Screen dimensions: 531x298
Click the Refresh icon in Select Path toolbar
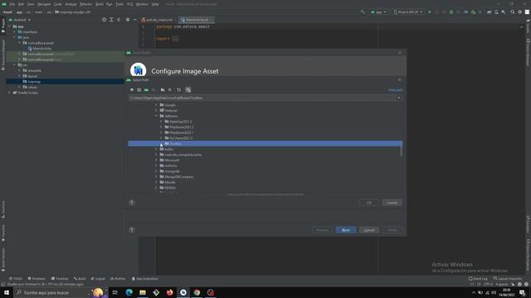pyautogui.click(x=179, y=90)
